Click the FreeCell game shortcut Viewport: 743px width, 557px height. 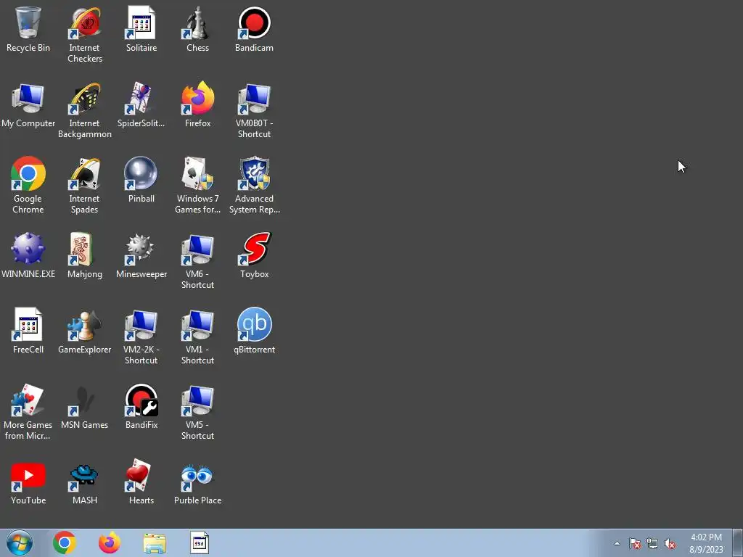tap(28, 331)
